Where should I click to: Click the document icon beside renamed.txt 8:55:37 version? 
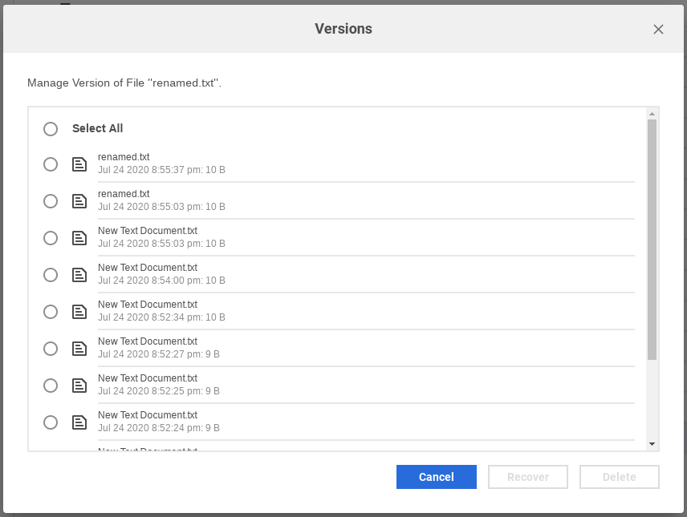pyautogui.click(x=79, y=164)
